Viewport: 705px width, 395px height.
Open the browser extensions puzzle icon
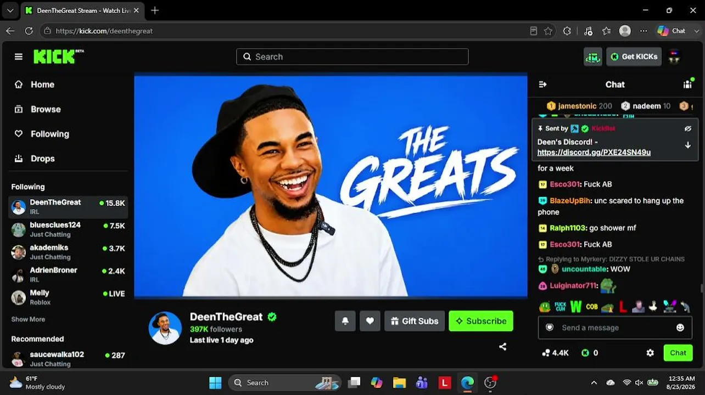point(567,31)
